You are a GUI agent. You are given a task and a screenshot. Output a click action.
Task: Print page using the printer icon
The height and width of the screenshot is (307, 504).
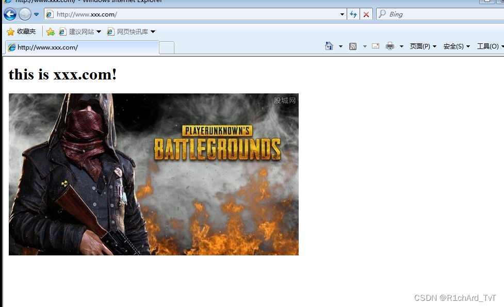(x=390, y=46)
